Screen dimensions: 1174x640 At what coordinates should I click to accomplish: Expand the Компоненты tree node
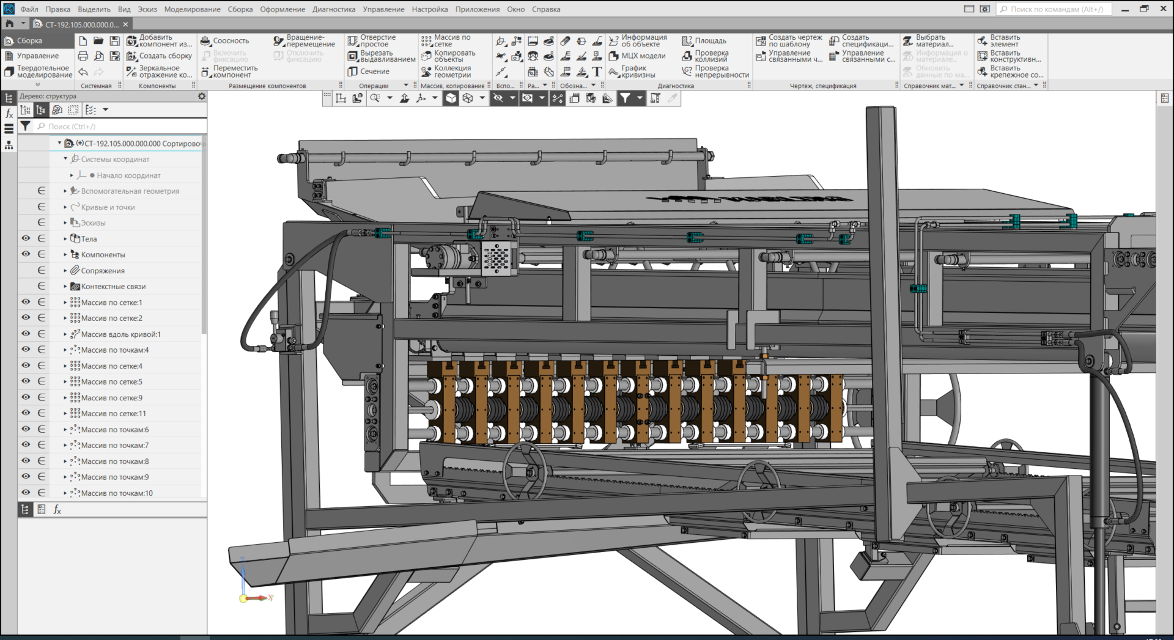click(x=65, y=254)
